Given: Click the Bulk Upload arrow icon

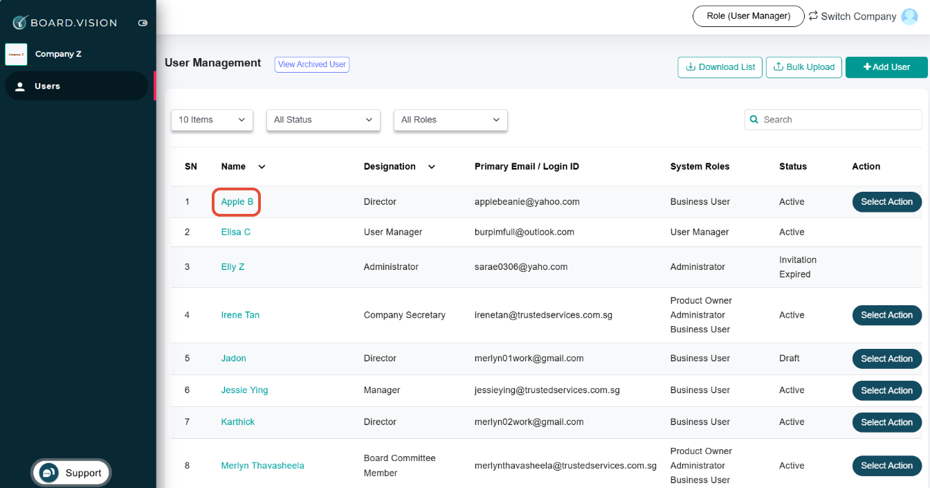Looking at the screenshot, I should [778, 67].
